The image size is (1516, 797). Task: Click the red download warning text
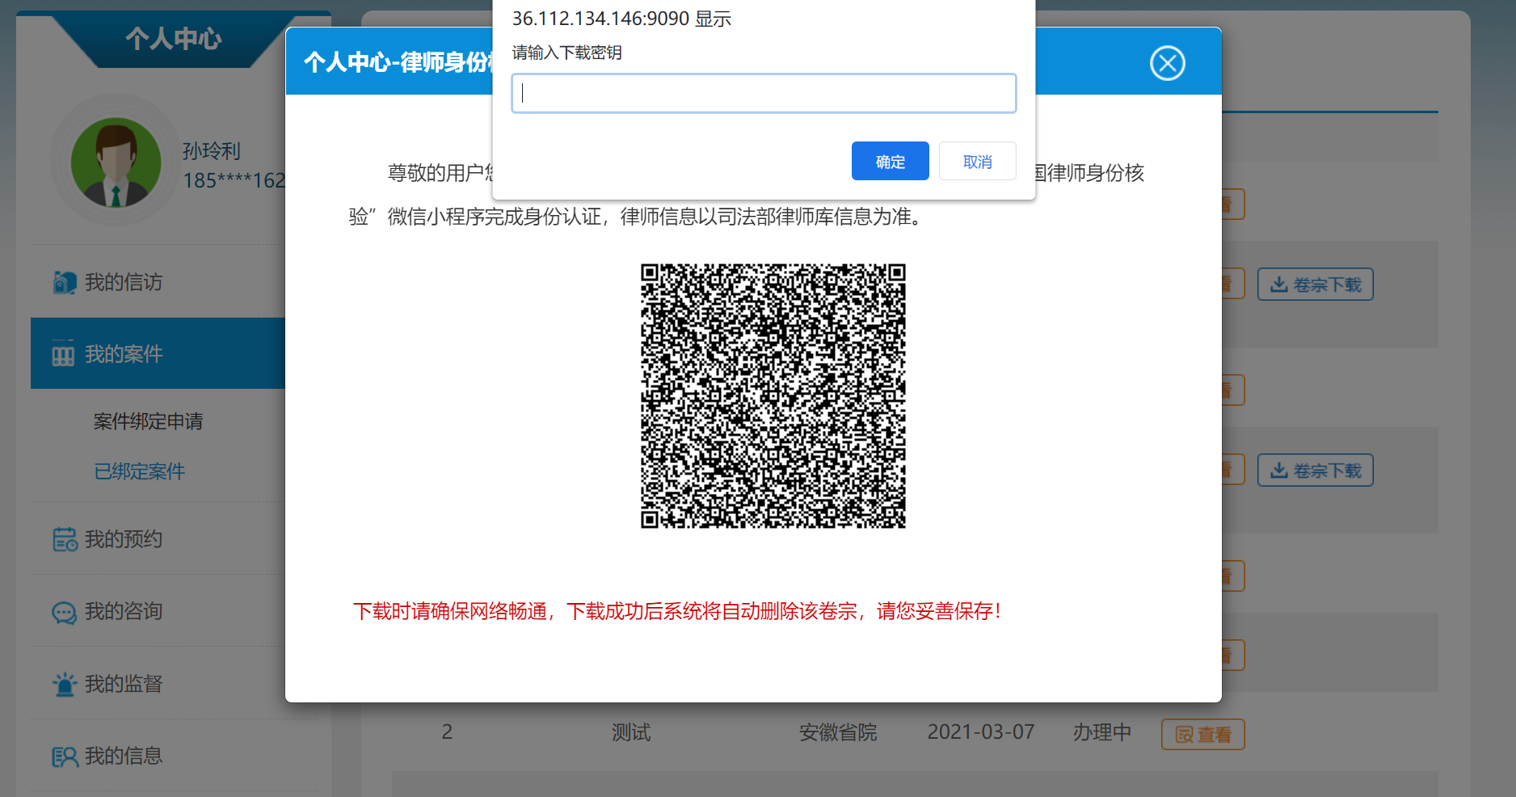tap(677, 611)
